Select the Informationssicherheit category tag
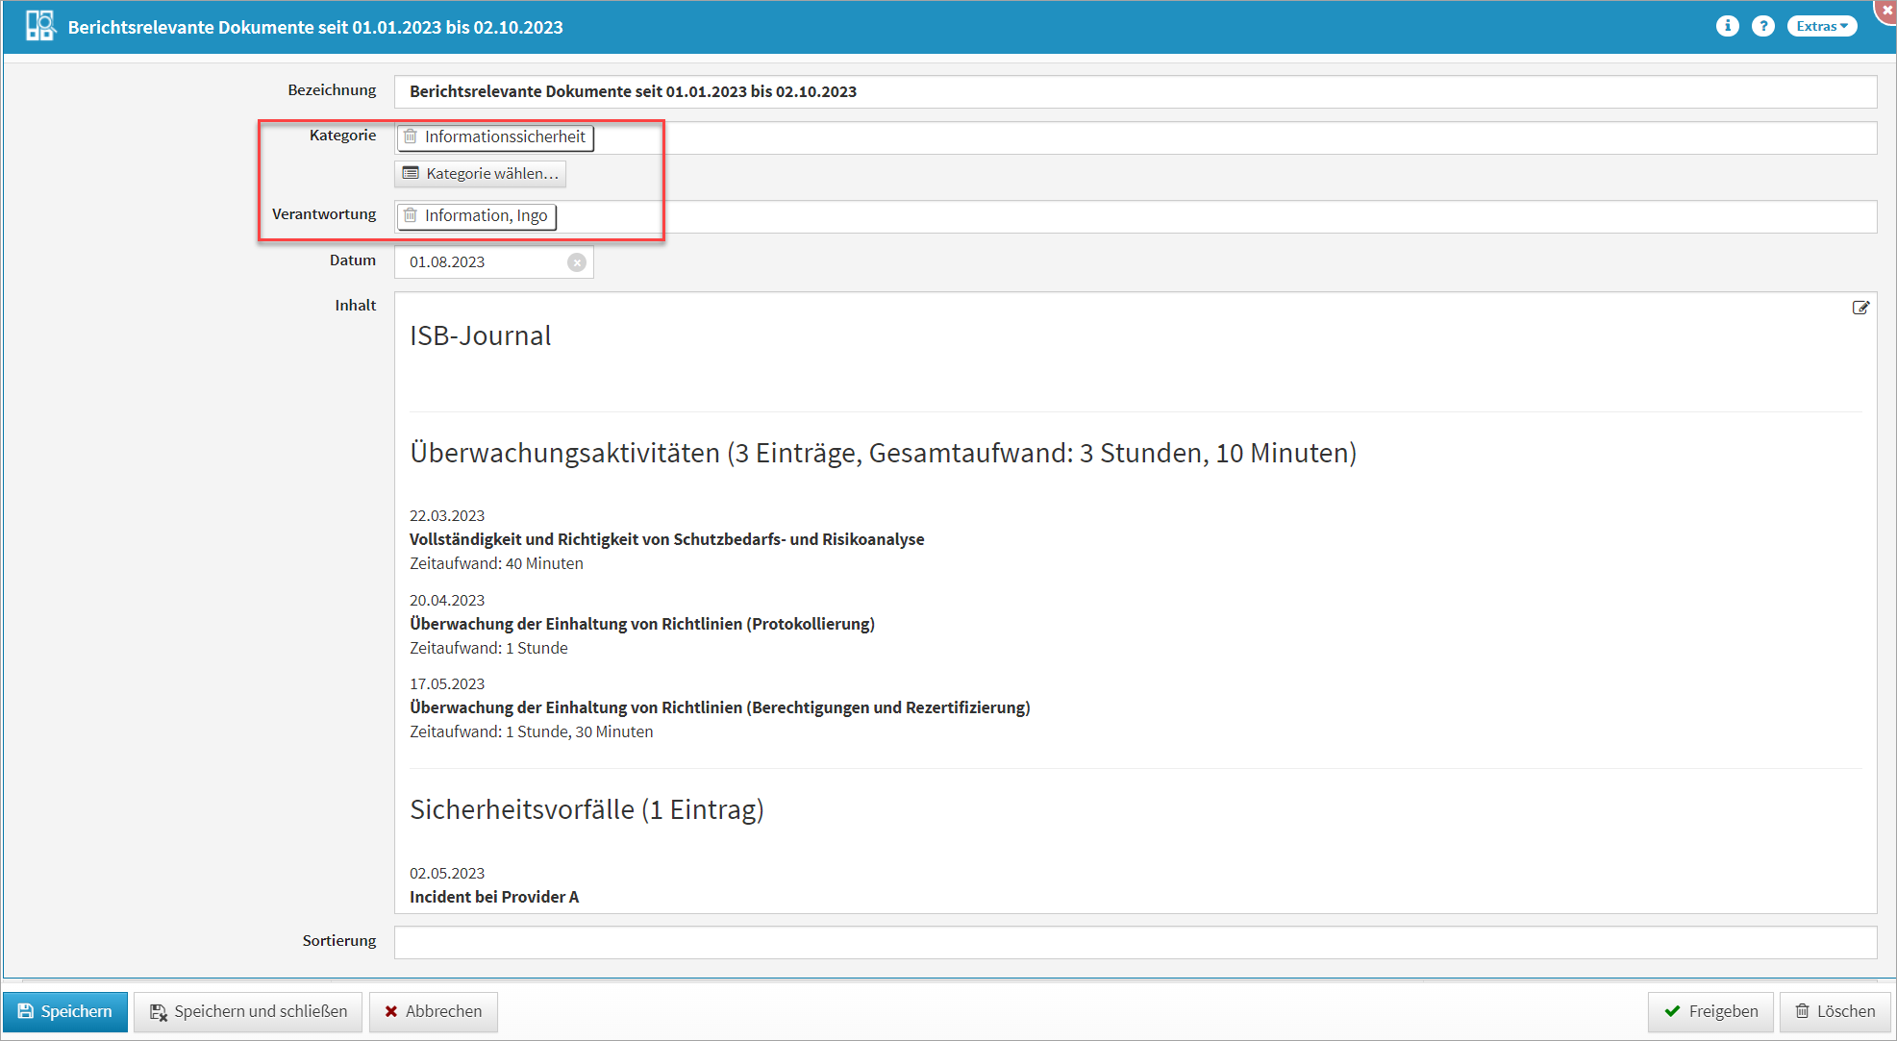The image size is (1897, 1041). [x=505, y=136]
